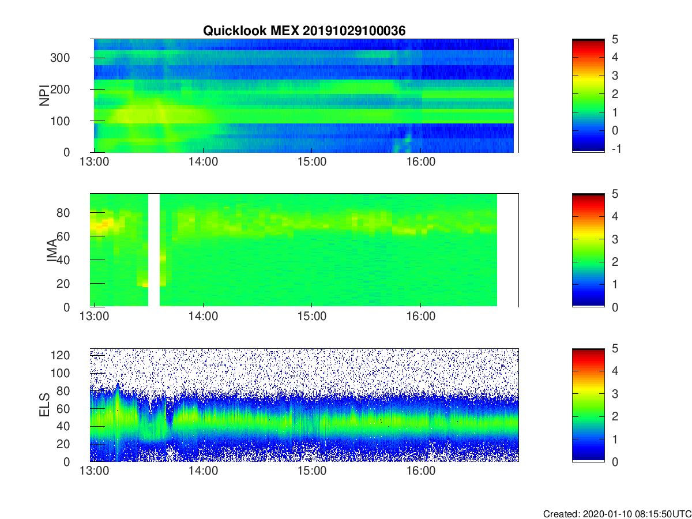This screenshot has width=692, height=519.
Task: Click the 16:00 tick label under ELS plot
Action: tap(421, 472)
